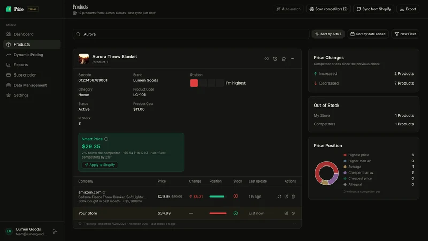
Task: Open the amazon.com external link
Action: pyautogui.click(x=104, y=192)
